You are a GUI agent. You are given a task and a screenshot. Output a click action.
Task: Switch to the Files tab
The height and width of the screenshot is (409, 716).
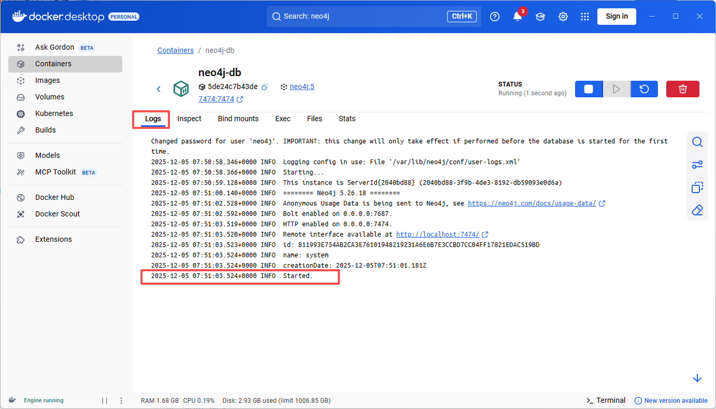314,119
